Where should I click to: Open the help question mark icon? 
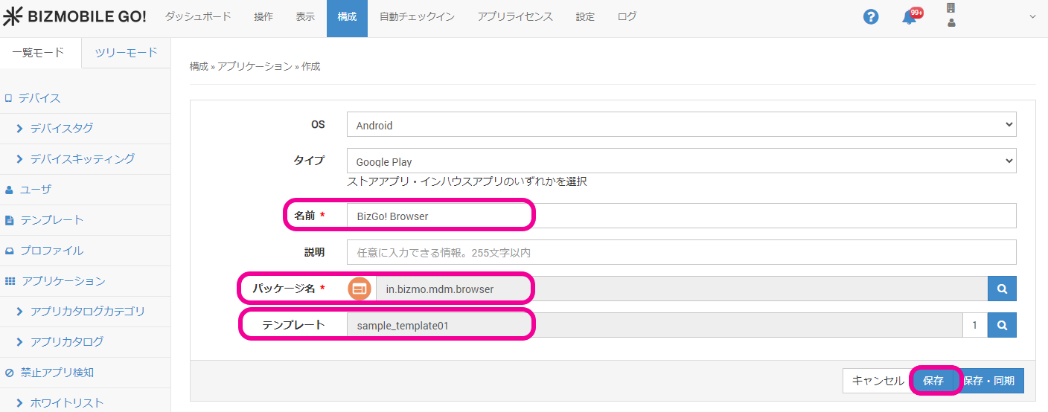point(871,17)
